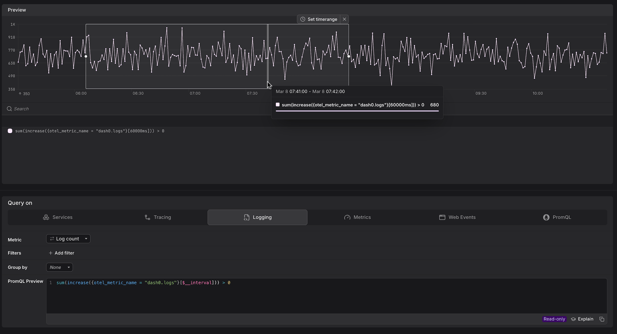The width and height of the screenshot is (617, 334).
Task: Toggle the legend checkbox for the sum query
Action: [10, 131]
